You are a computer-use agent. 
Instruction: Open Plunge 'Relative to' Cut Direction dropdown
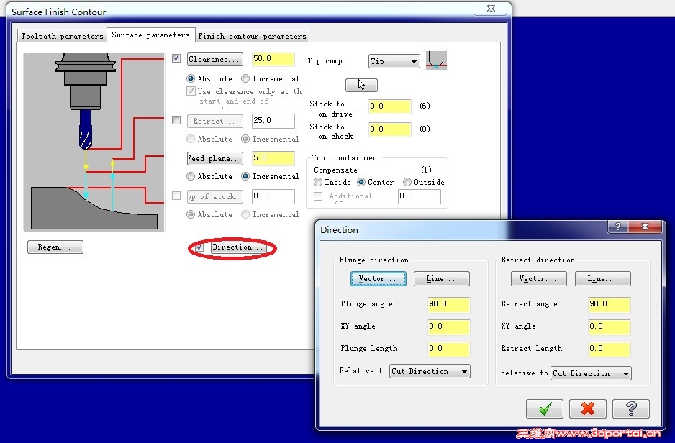430,371
